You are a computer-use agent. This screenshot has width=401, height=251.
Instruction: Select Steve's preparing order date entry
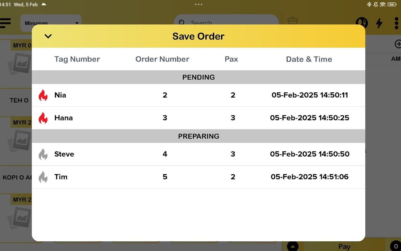(x=310, y=154)
